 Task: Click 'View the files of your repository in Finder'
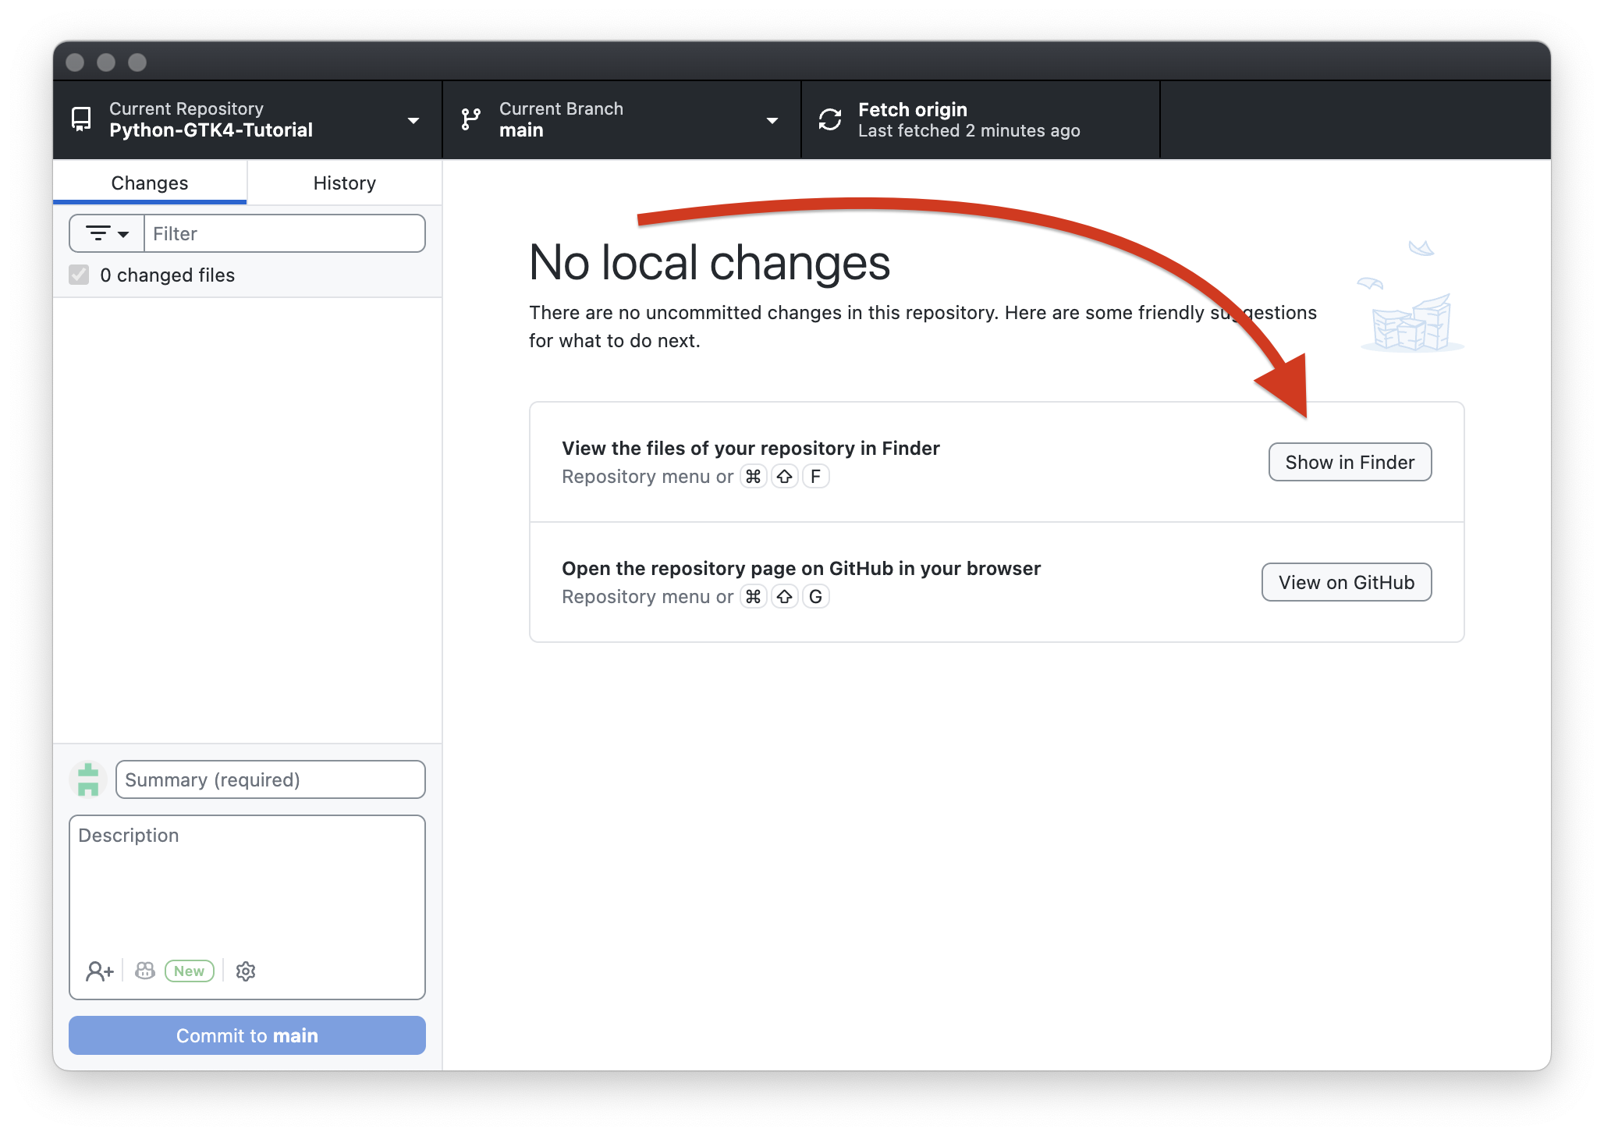pos(751,449)
